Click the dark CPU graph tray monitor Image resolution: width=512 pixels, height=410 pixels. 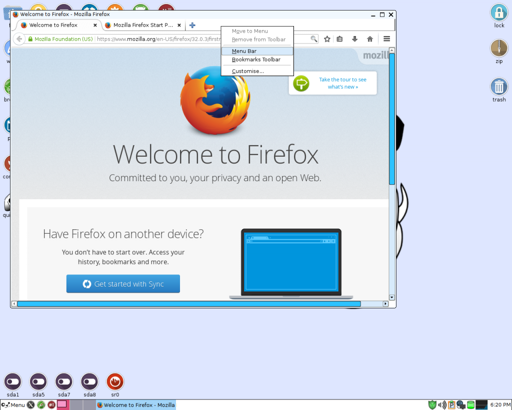[481, 405]
